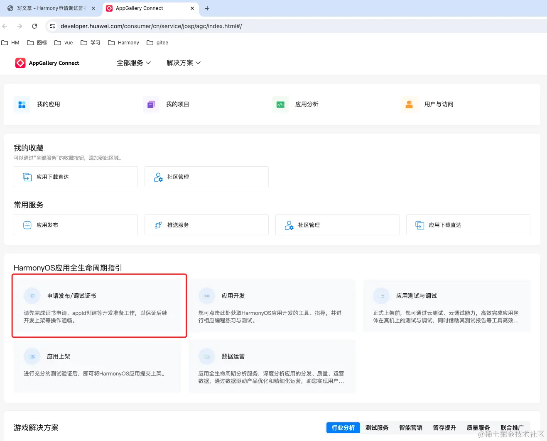Open the vue bookmark folder

coord(64,43)
